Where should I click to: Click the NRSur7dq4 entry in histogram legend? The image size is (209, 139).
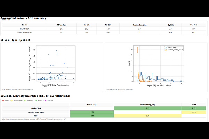click(173, 47)
